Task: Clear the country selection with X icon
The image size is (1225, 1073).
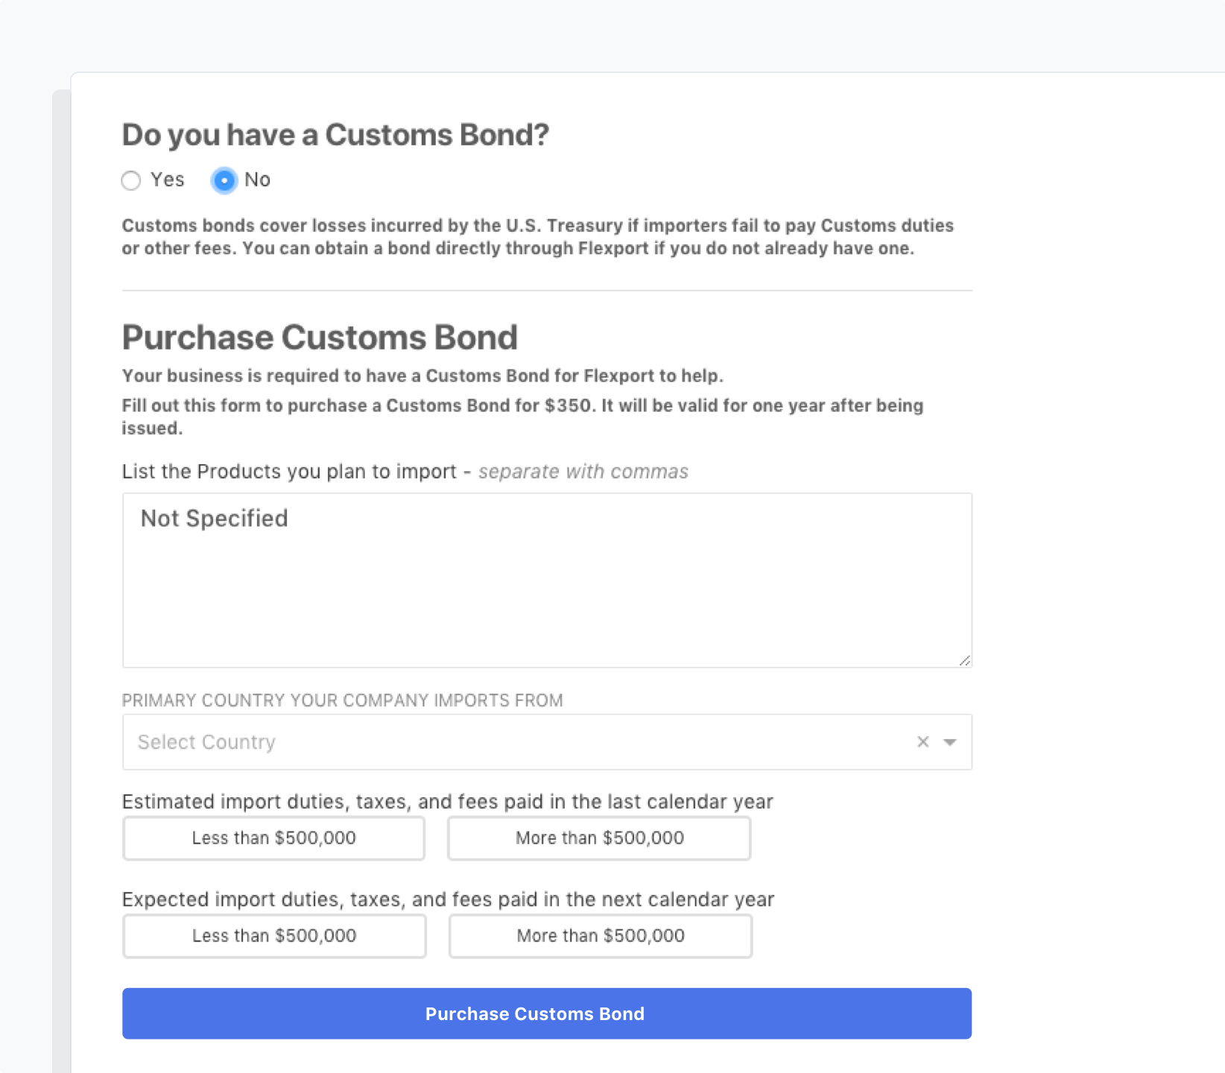Action: coord(922,741)
